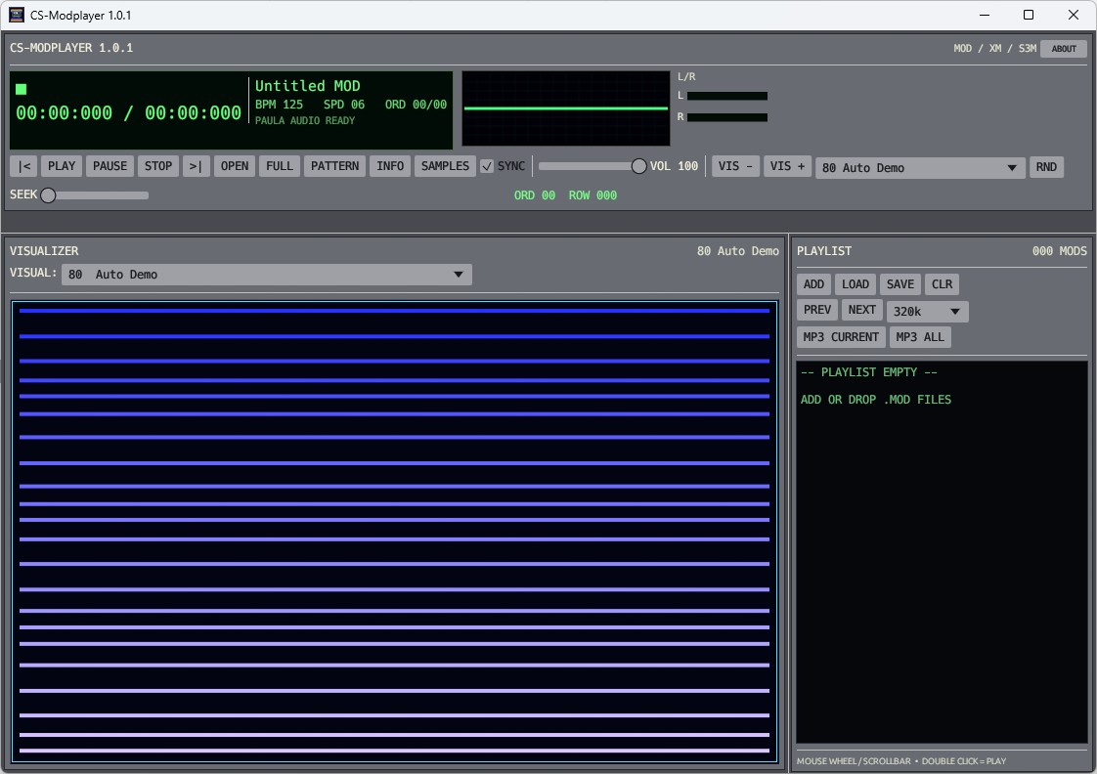1097x774 pixels.
Task: Click the oscilloscope waveform display
Action: (x=566, y=108)
